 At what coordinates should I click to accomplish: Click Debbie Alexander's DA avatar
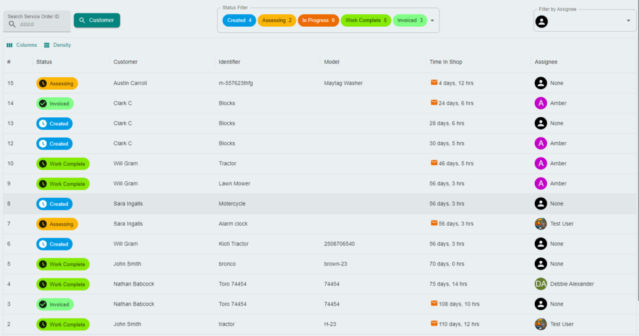(x=541, y=284)
